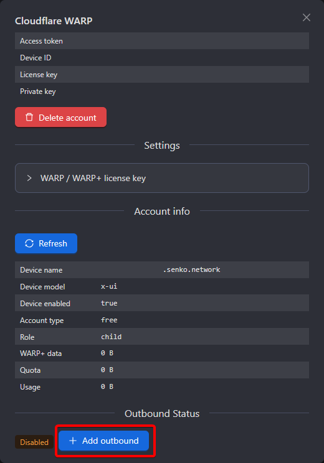Click the child Role value

111,337
